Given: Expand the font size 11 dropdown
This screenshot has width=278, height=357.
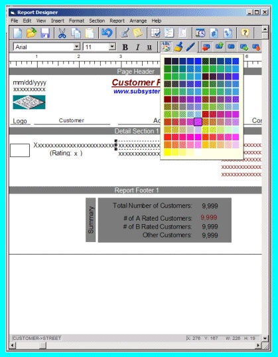Looking at the screenshot, I should coord(111,47).
